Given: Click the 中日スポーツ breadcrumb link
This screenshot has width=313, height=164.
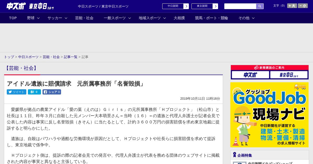Looking at the screenshot, I should pyautogui.click(x=28, y=57).
